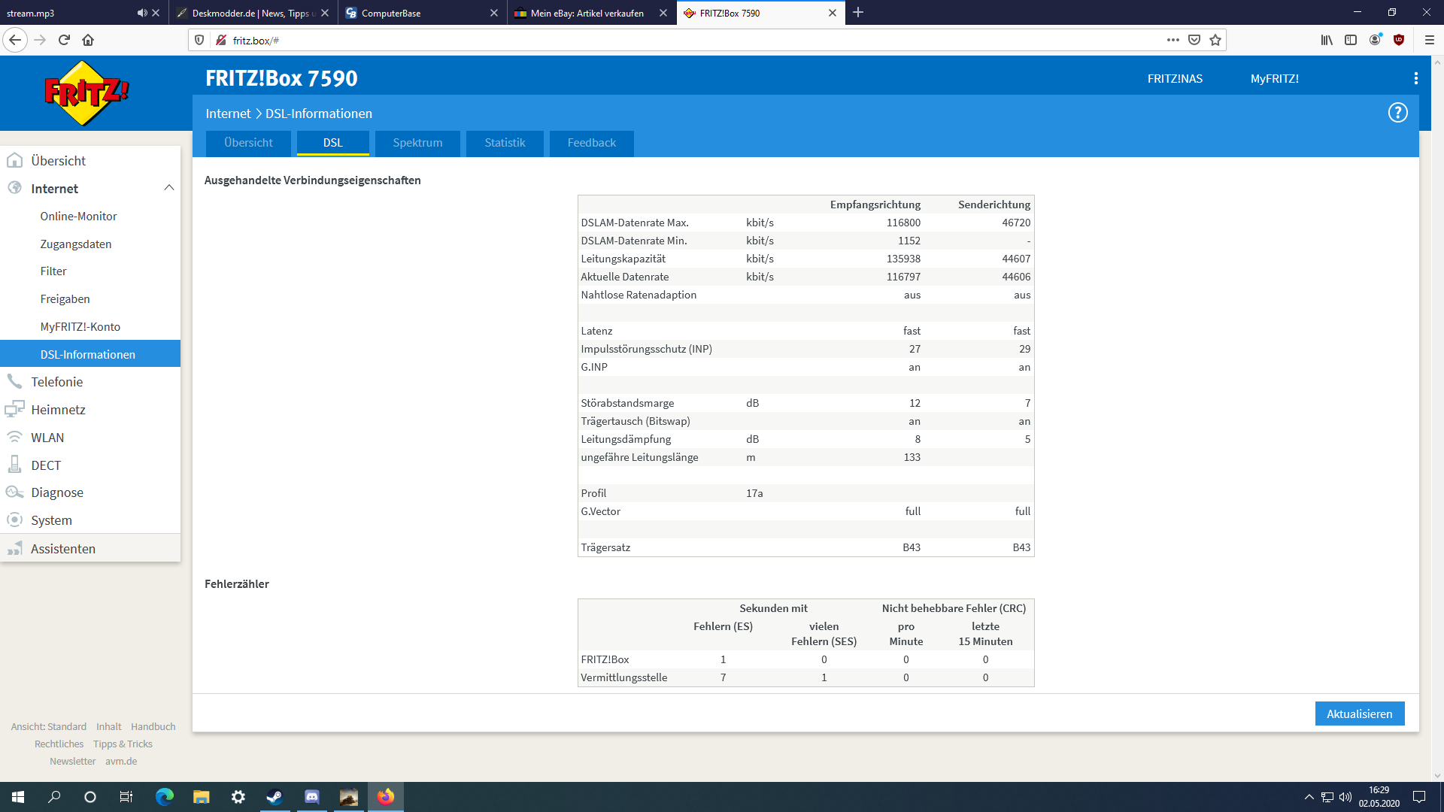This screenshot has height=812, width=1444.
Task: Open Steam from the taskbar
Action: 275,797
